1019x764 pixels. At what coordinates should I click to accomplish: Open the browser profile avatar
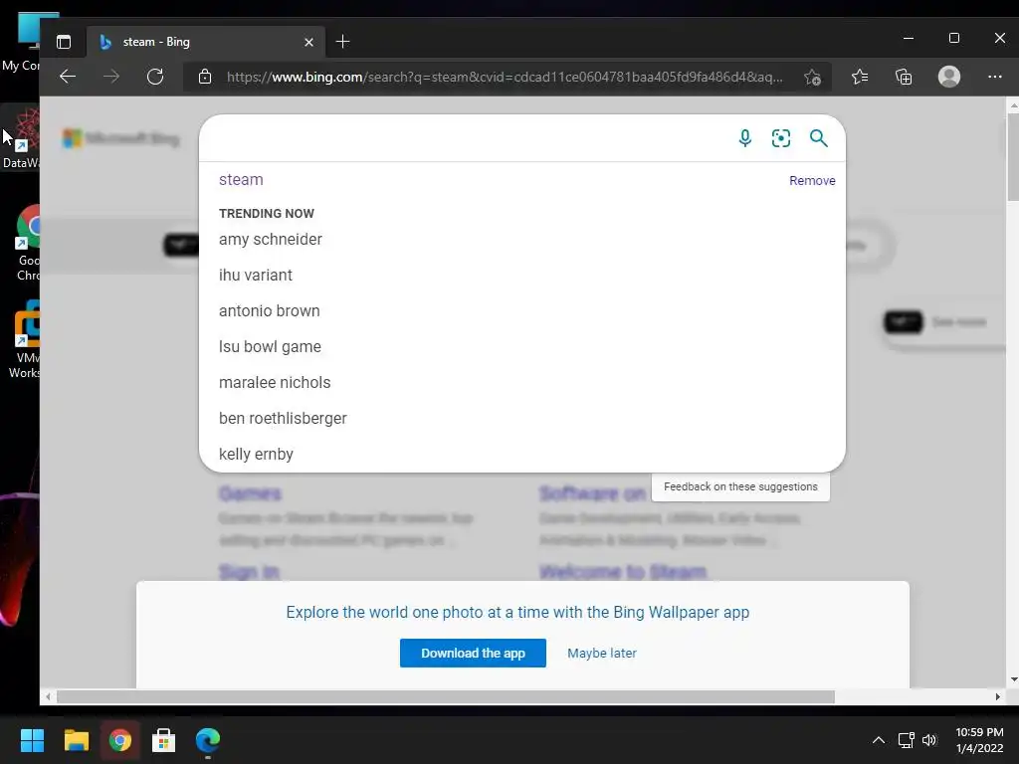[948, 77]
